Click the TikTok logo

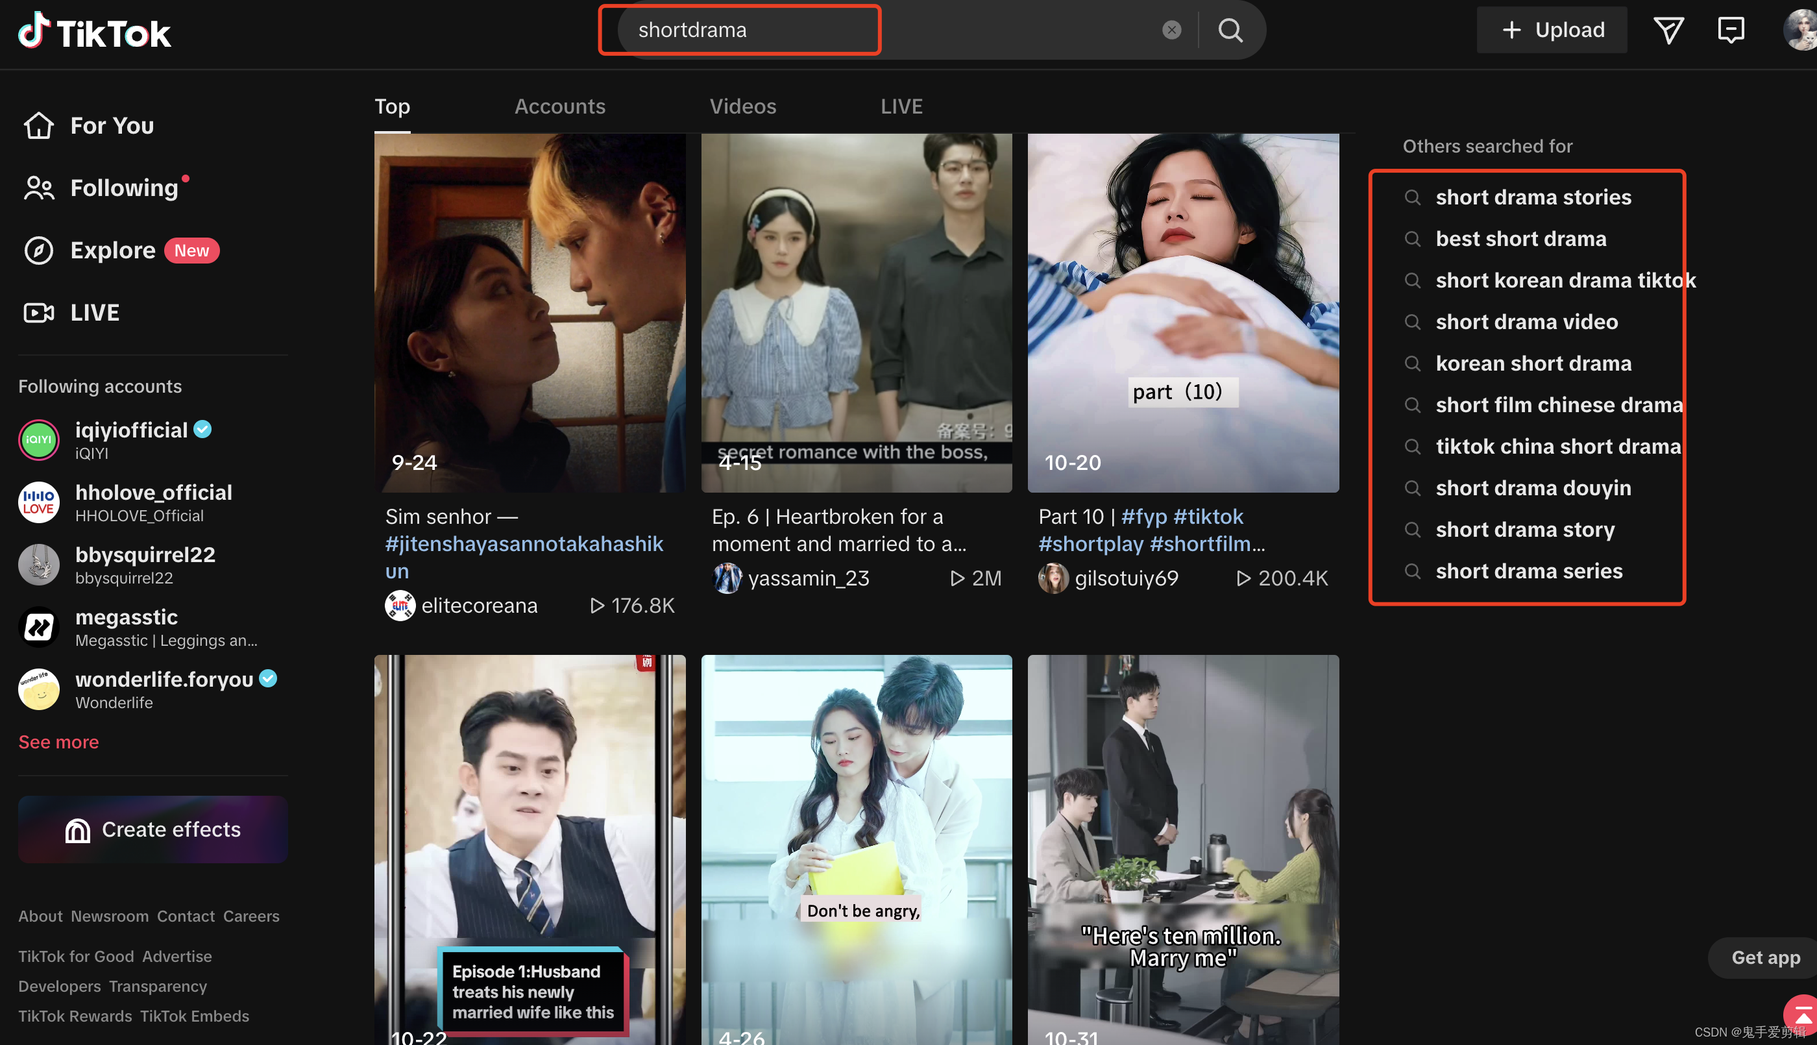[x=95, y=31]
